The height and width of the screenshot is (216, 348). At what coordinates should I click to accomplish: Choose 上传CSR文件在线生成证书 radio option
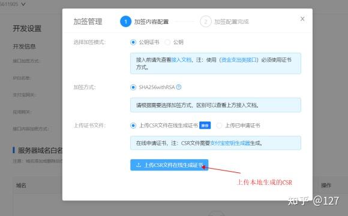pos(133,126)
